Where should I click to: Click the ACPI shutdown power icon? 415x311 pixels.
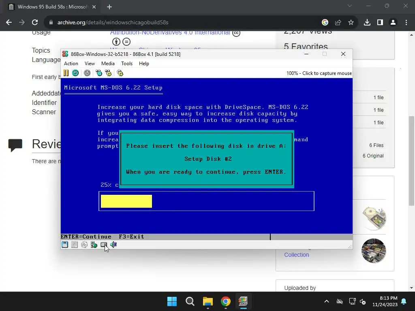[87, 73]
